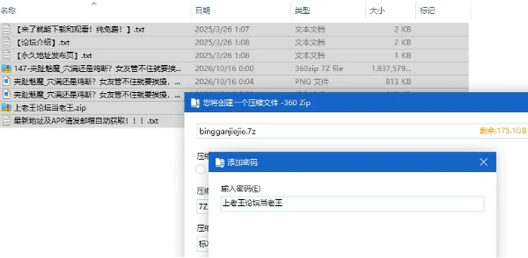528x258 pixels.
Task: Click the icon of 最新地址及APP请发邮箱自动获取 txt
Action: point(6,121)
